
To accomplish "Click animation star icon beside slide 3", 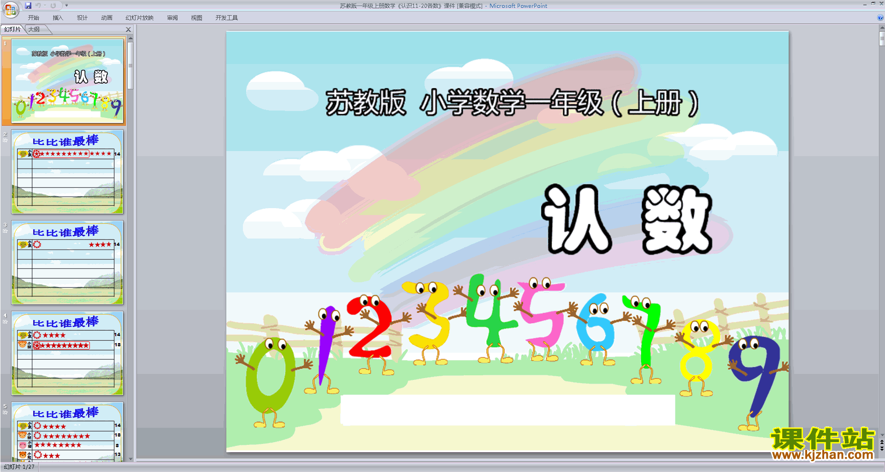I will click(x=5, y=231).
